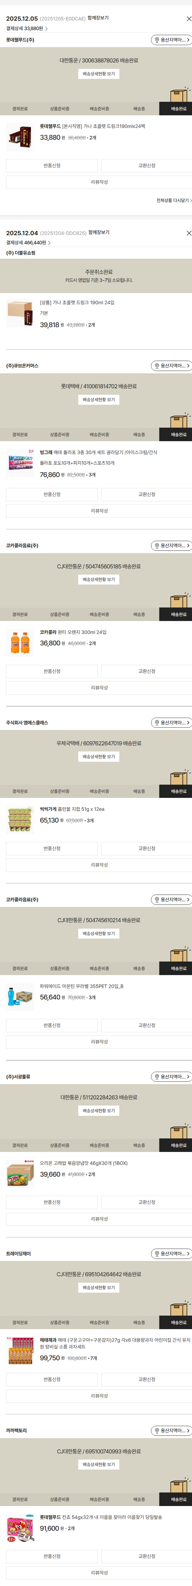Select the 배송완료 status tab for 롯데웰푸드 order

pyautogui.click(x=178, y=109)
